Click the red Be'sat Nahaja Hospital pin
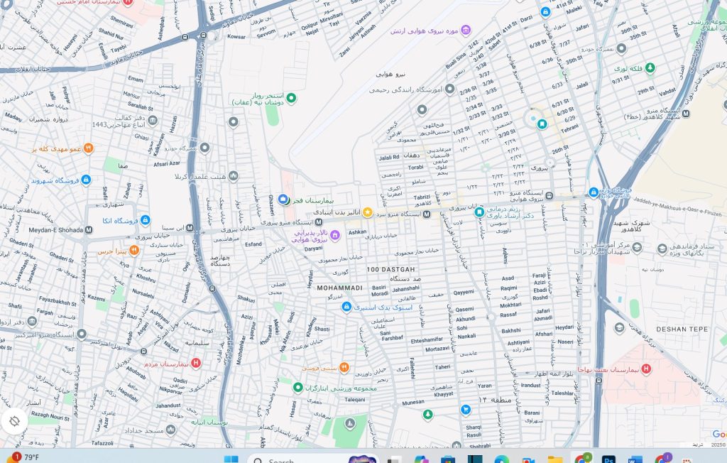 pos(646,369)
